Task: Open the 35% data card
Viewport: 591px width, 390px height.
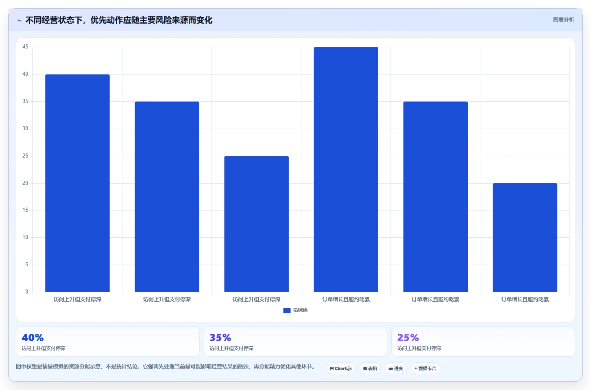Action: 295,342
